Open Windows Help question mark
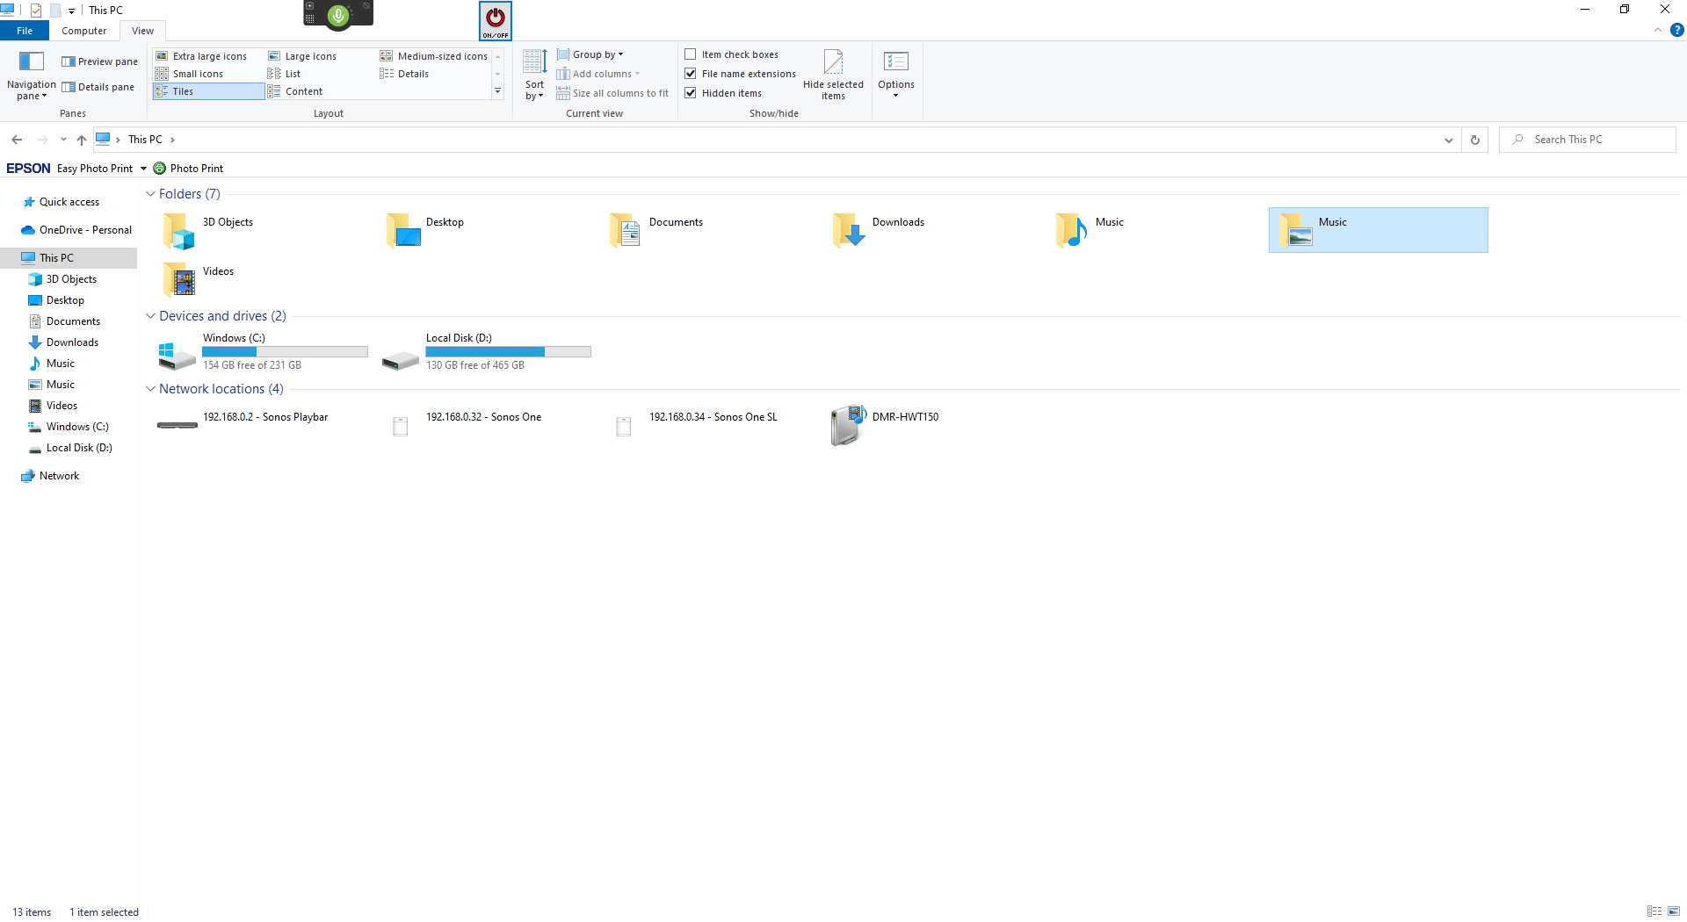The image size is (1687, 922). pos(1676,30)
